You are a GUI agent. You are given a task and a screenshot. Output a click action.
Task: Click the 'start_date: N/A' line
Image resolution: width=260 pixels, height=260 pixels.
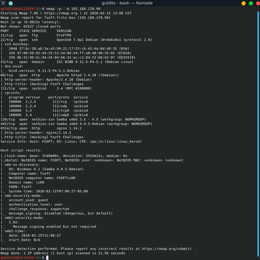click(24, 240)
